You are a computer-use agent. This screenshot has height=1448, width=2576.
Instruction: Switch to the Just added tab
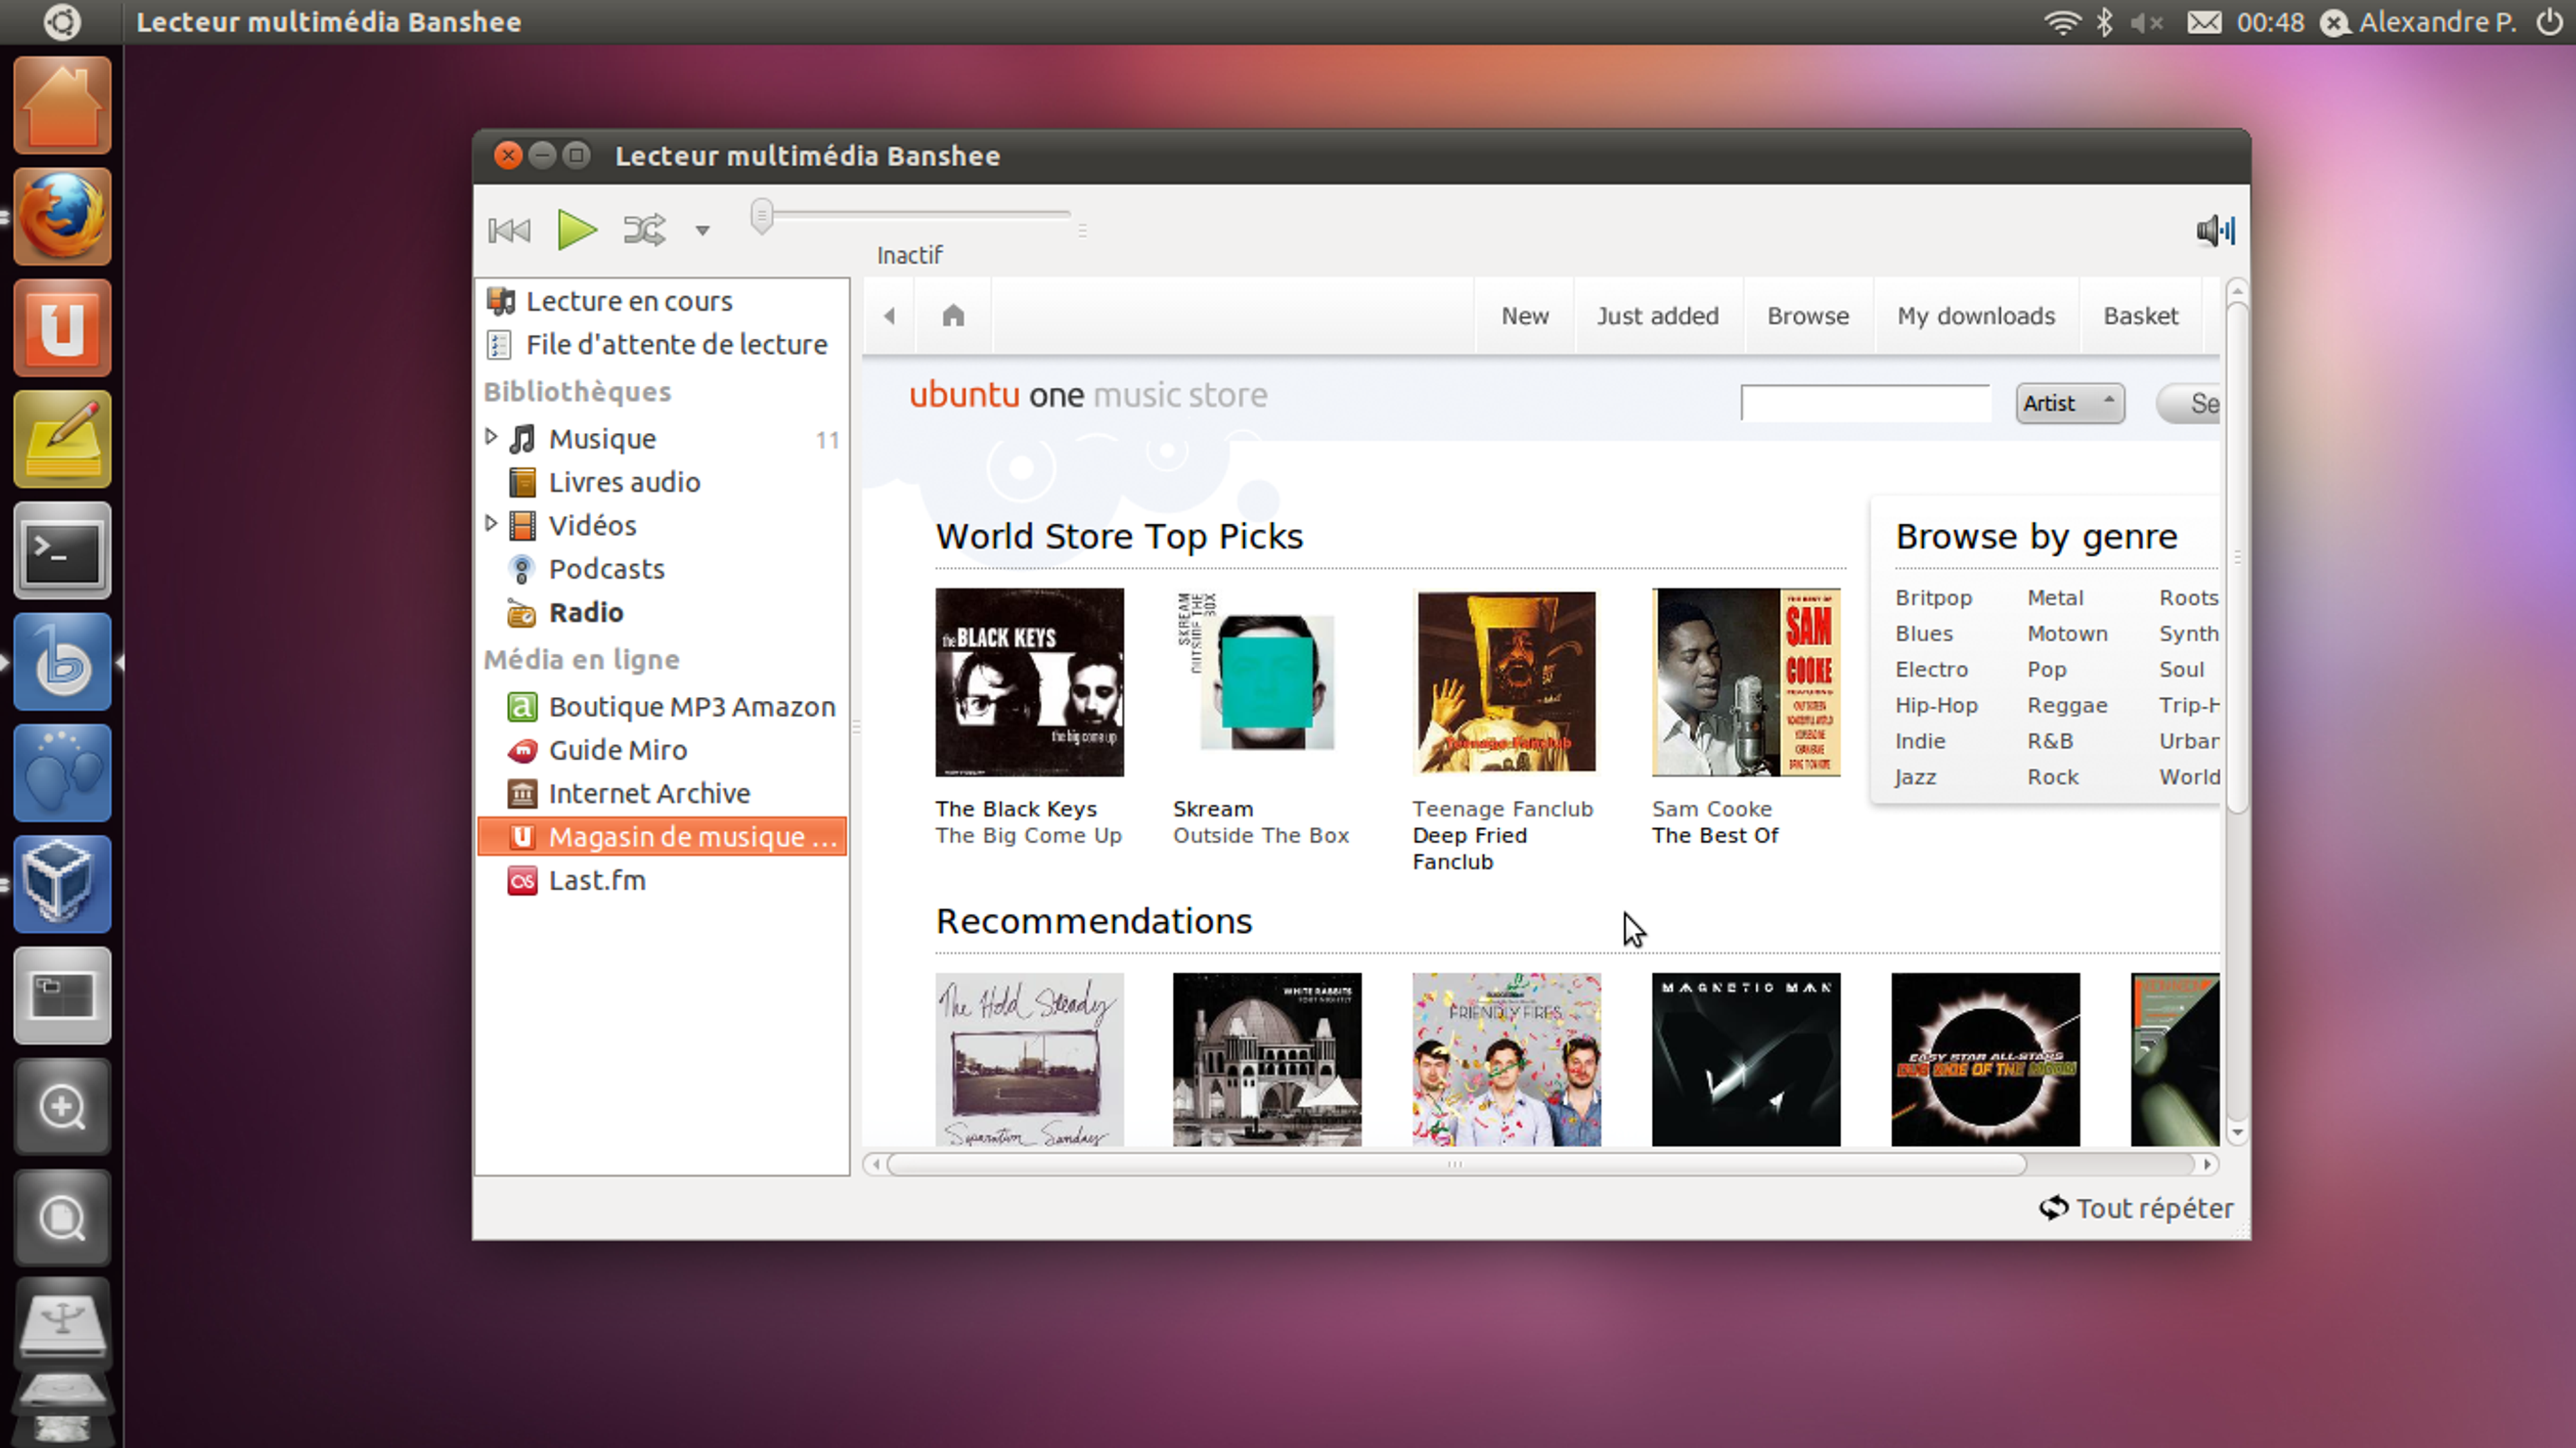(x=1658, y=315)
